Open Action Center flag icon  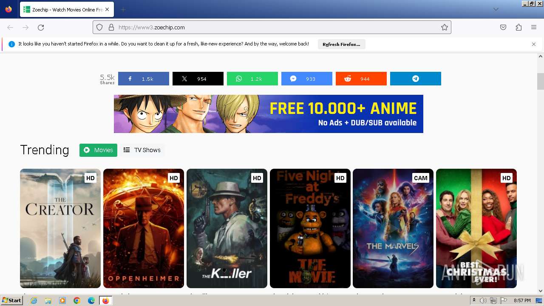[503, 300]
